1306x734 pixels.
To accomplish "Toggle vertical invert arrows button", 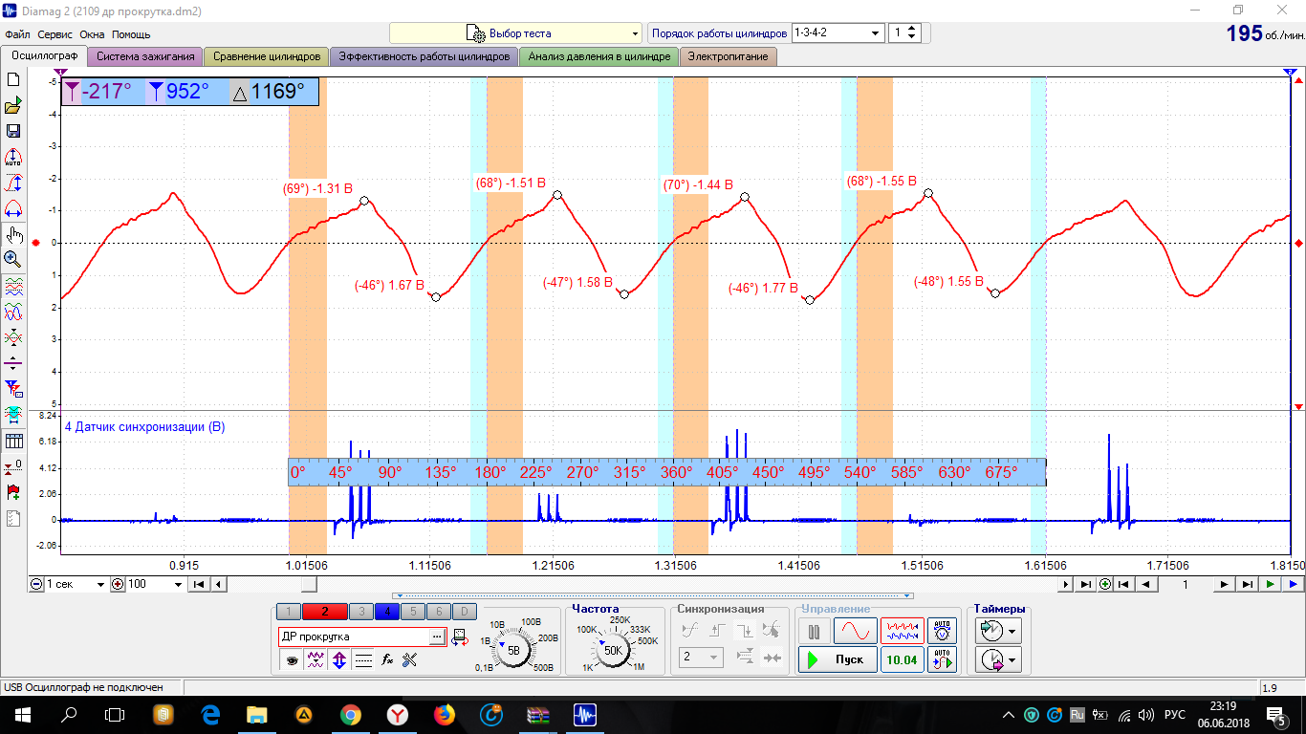I will pos(339,659).
